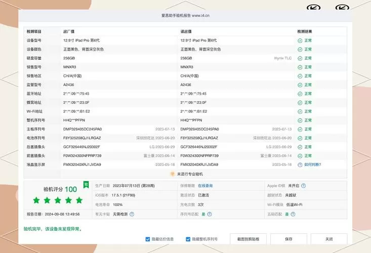
Task: Toggle the 隐藏整机序列号 checkbox
Action: (x=188, y=239)
